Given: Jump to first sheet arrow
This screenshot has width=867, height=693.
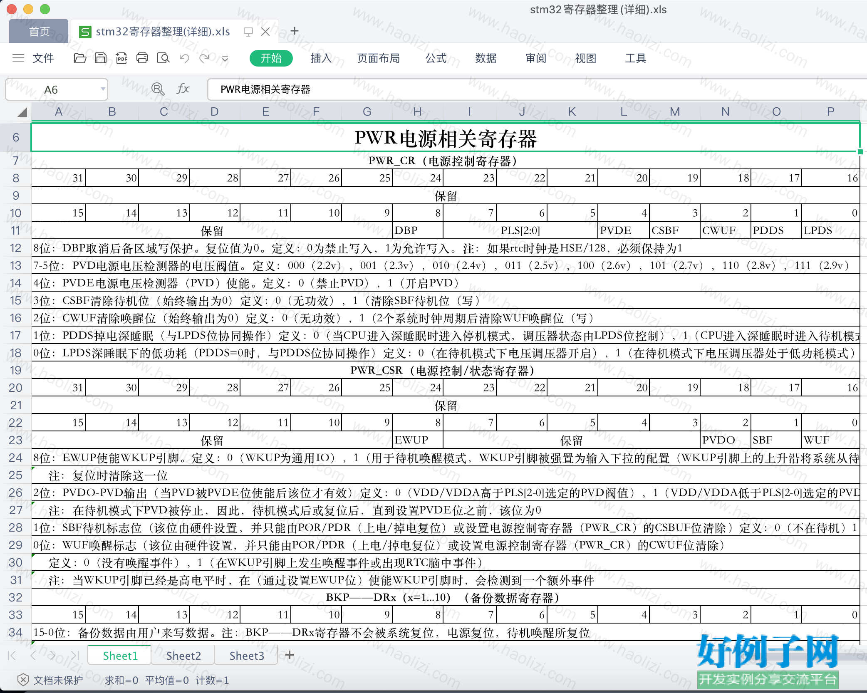Looking at the screenshot, I should (x=12, y=656).
